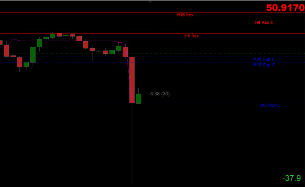This screenshot has height=187, width=305.
Task: Click the M15 Sup C label
Action: click(264, 65)
